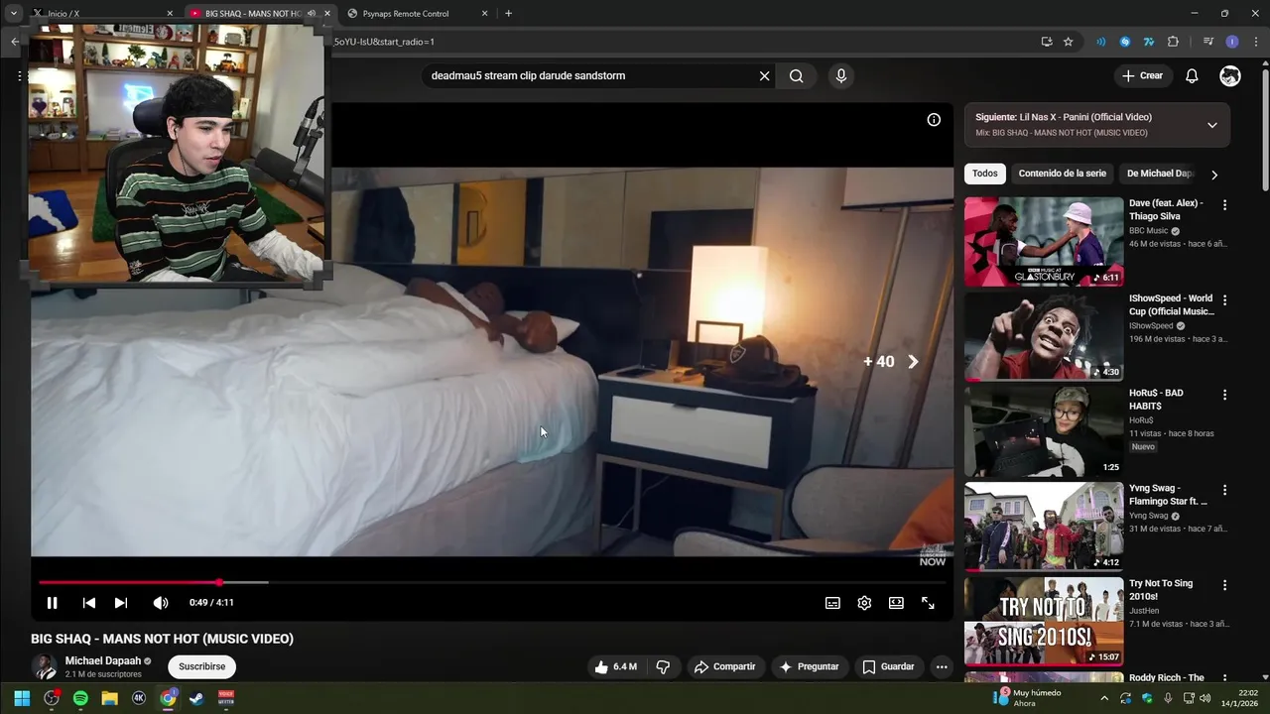The image size is (1270, 714).
Task: Skip to the +40 next chapter overlay
Action: [891, 362]
